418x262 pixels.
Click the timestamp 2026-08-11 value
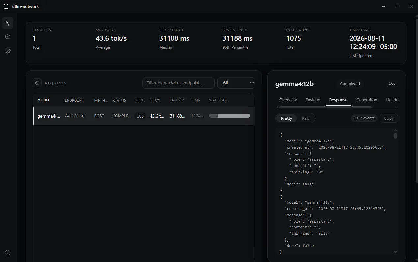point(373,42)
